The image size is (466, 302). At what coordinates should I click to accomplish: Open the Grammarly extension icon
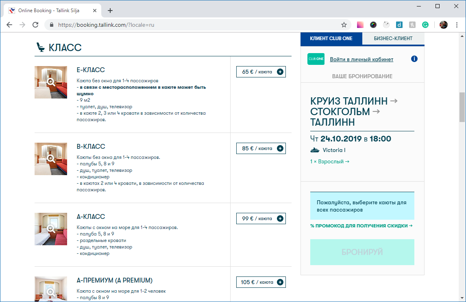click(x=425, y=25)
